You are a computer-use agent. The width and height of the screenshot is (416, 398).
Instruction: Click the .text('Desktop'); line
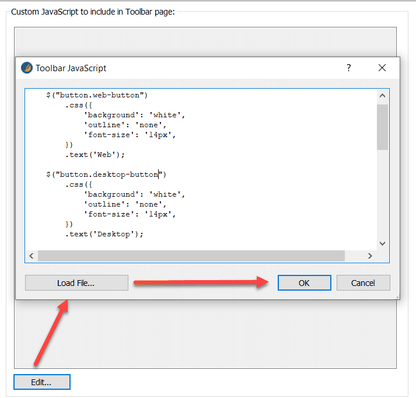tap(104, 234)
